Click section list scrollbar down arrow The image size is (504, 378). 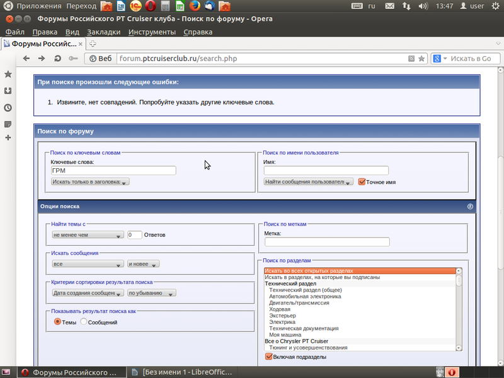tap(459, 348)
